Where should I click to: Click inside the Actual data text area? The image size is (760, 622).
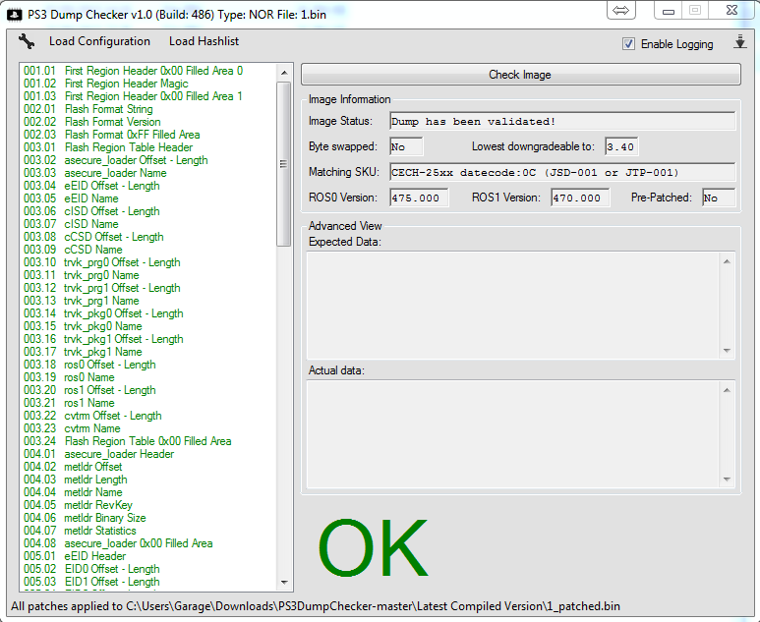coord(514,434)
